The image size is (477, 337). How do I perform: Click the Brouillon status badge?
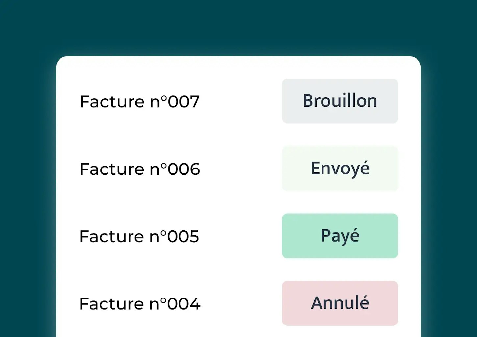pyautogui.click(x=340, y=101)
